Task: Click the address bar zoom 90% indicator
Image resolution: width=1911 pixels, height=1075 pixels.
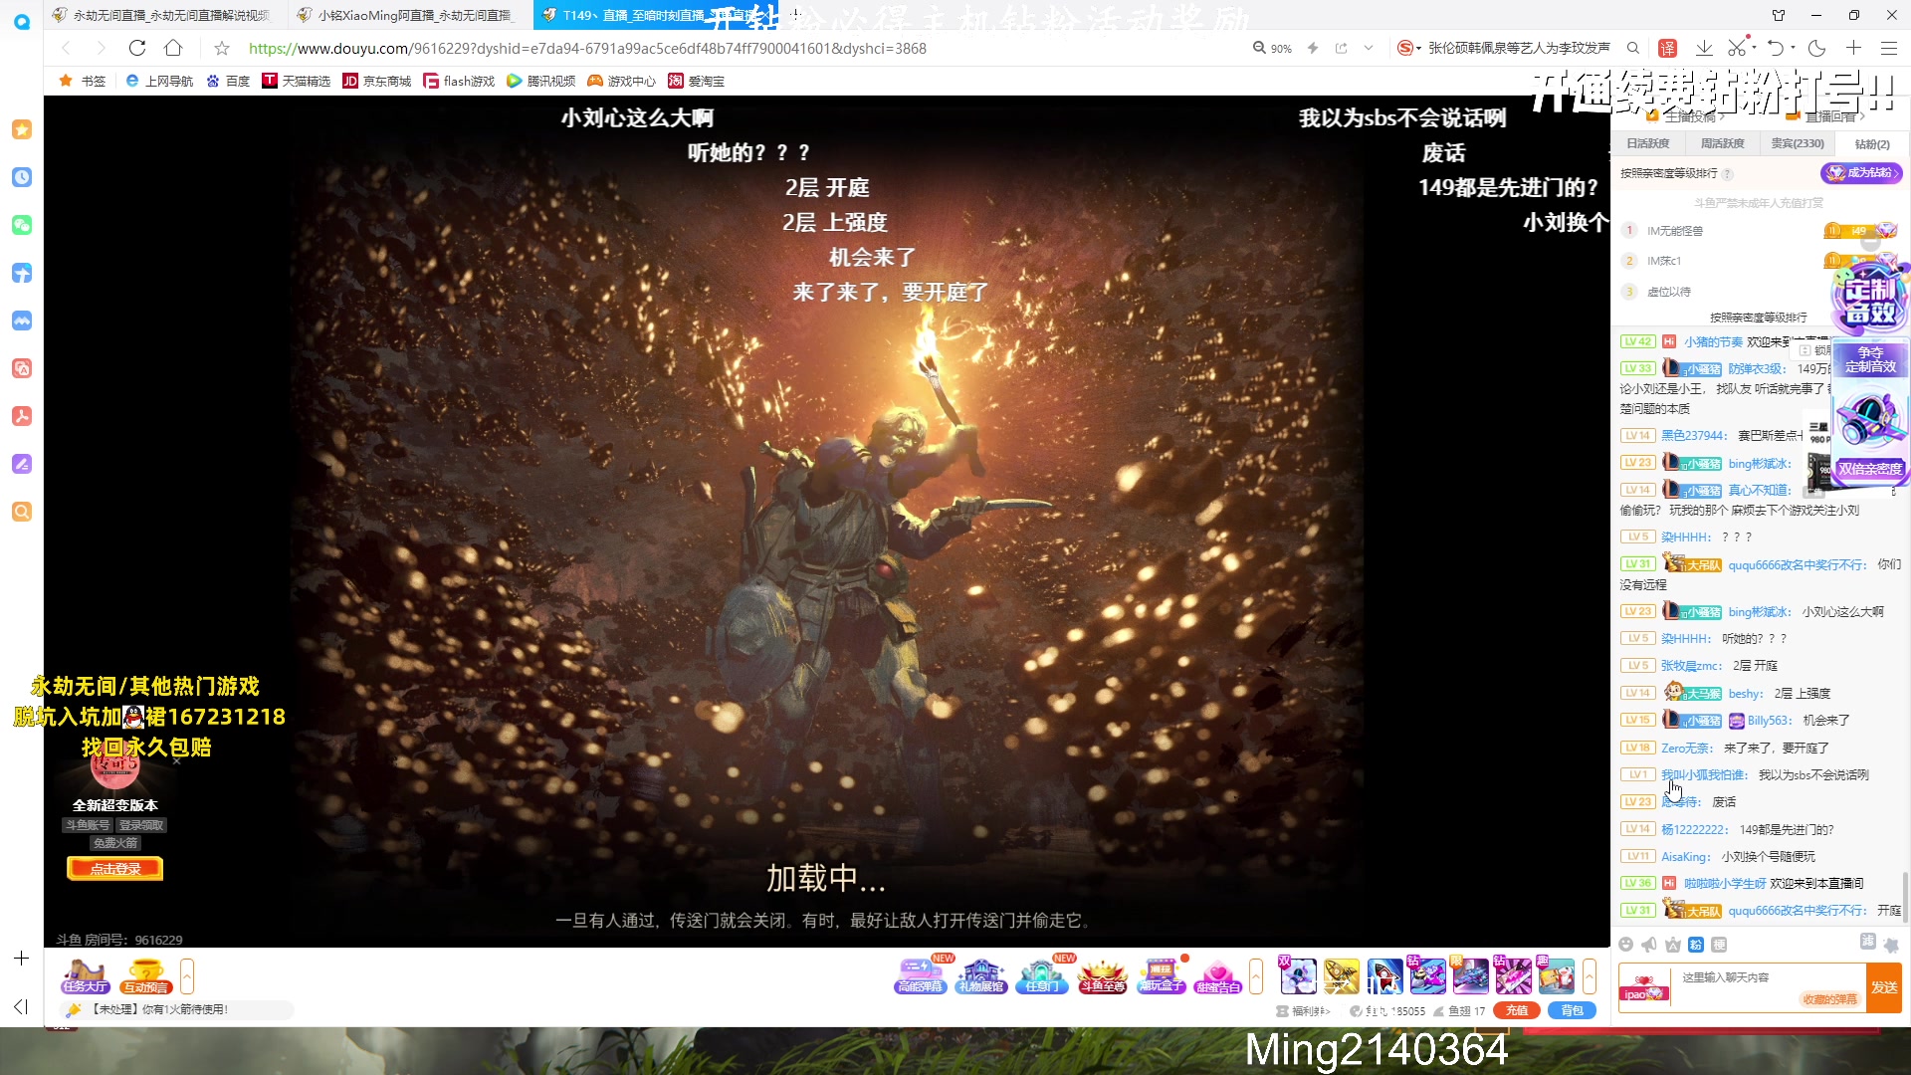Action: 1272,48
